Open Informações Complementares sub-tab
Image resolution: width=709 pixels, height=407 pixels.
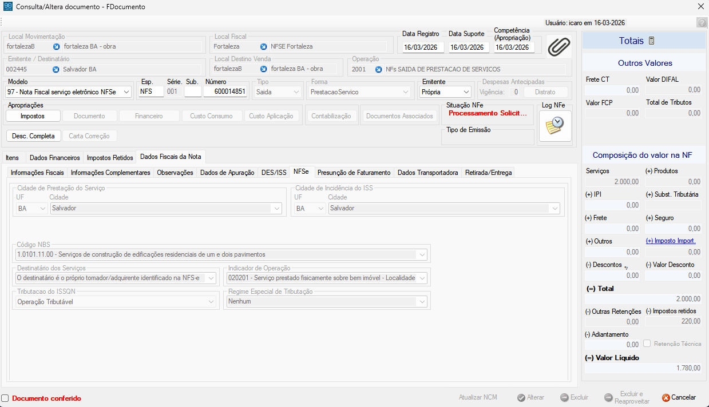pos(110,173)
